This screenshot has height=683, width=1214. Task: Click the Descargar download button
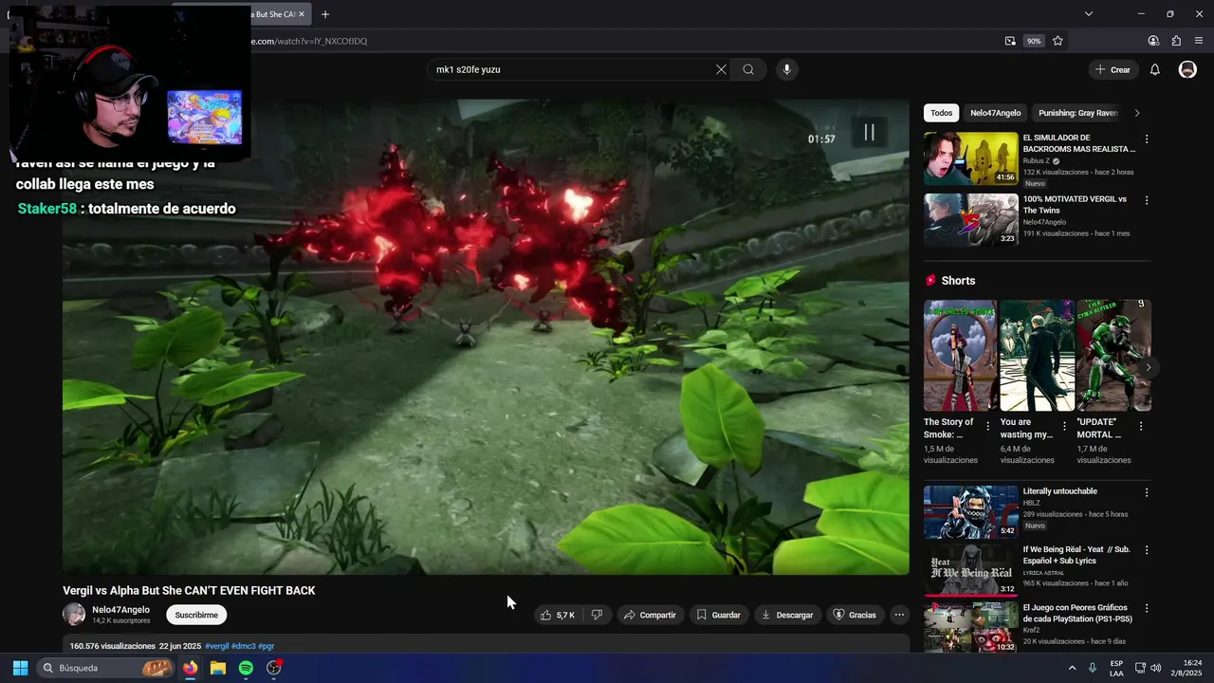pos(787,615)
